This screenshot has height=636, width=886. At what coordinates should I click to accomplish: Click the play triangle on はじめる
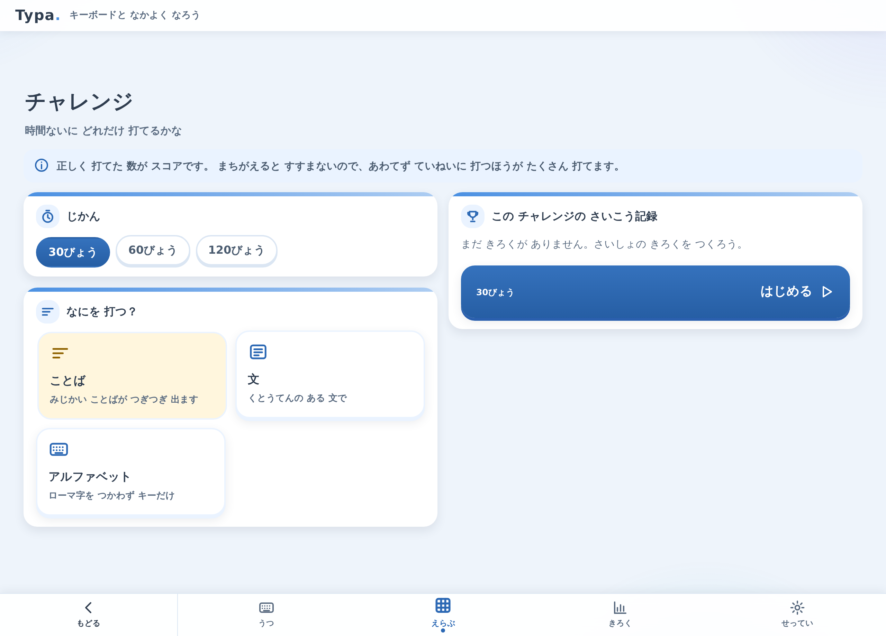[827, 292]
